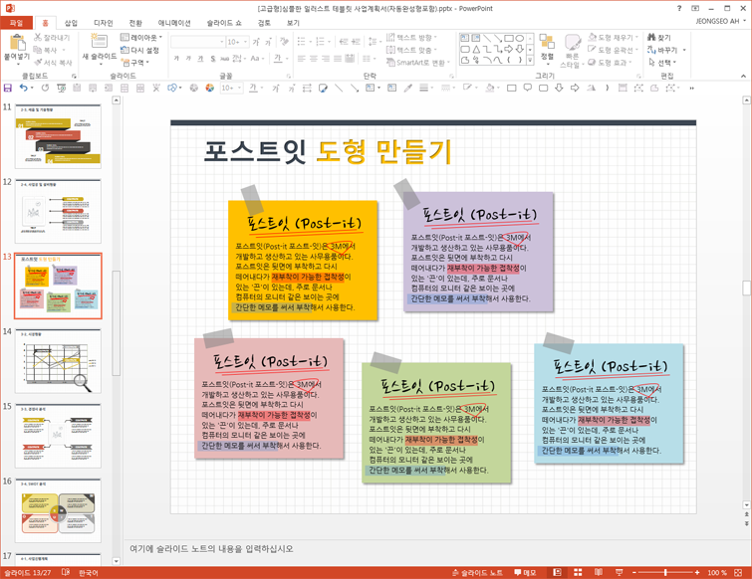The image size is (752, 579).
Task: Switch to Reading view in status bar
Action: [599, 572]
